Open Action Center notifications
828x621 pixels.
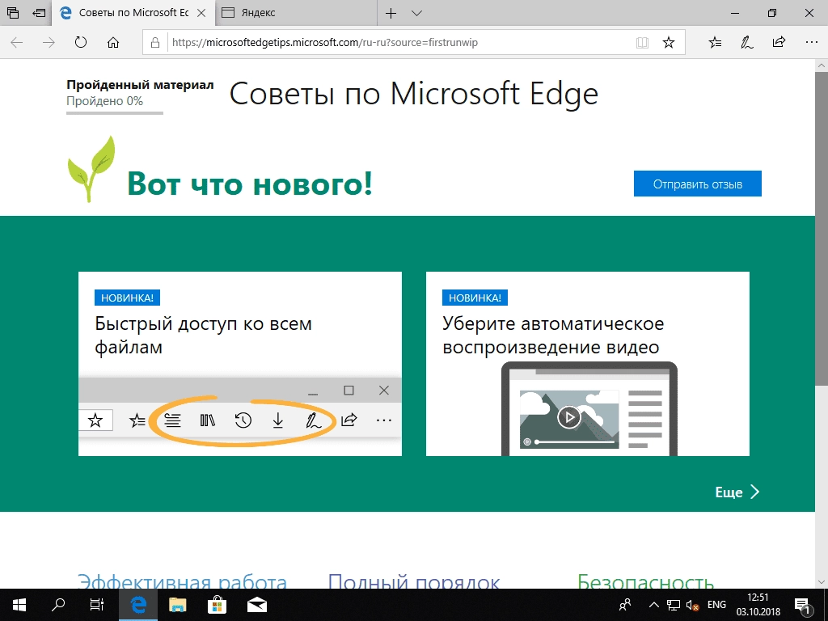803,606
